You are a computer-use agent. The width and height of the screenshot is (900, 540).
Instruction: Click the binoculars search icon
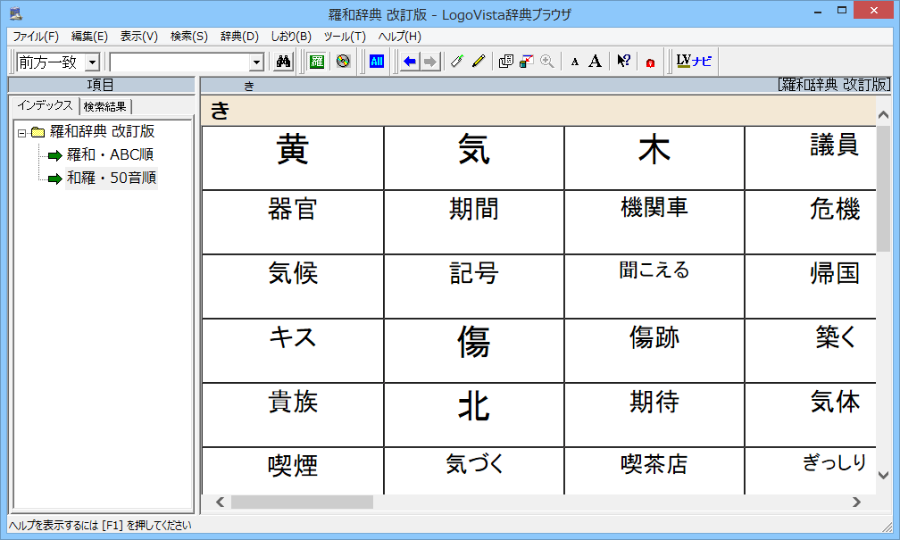(x=284, y=62)
